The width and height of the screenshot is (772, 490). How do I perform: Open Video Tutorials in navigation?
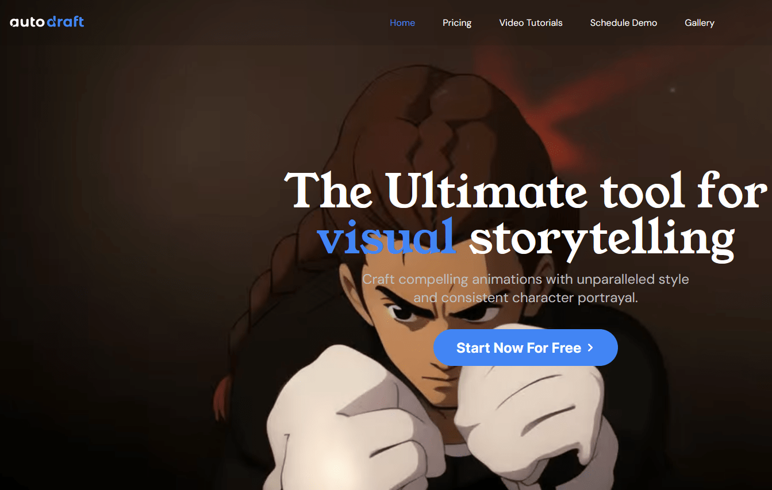(531, 23)
